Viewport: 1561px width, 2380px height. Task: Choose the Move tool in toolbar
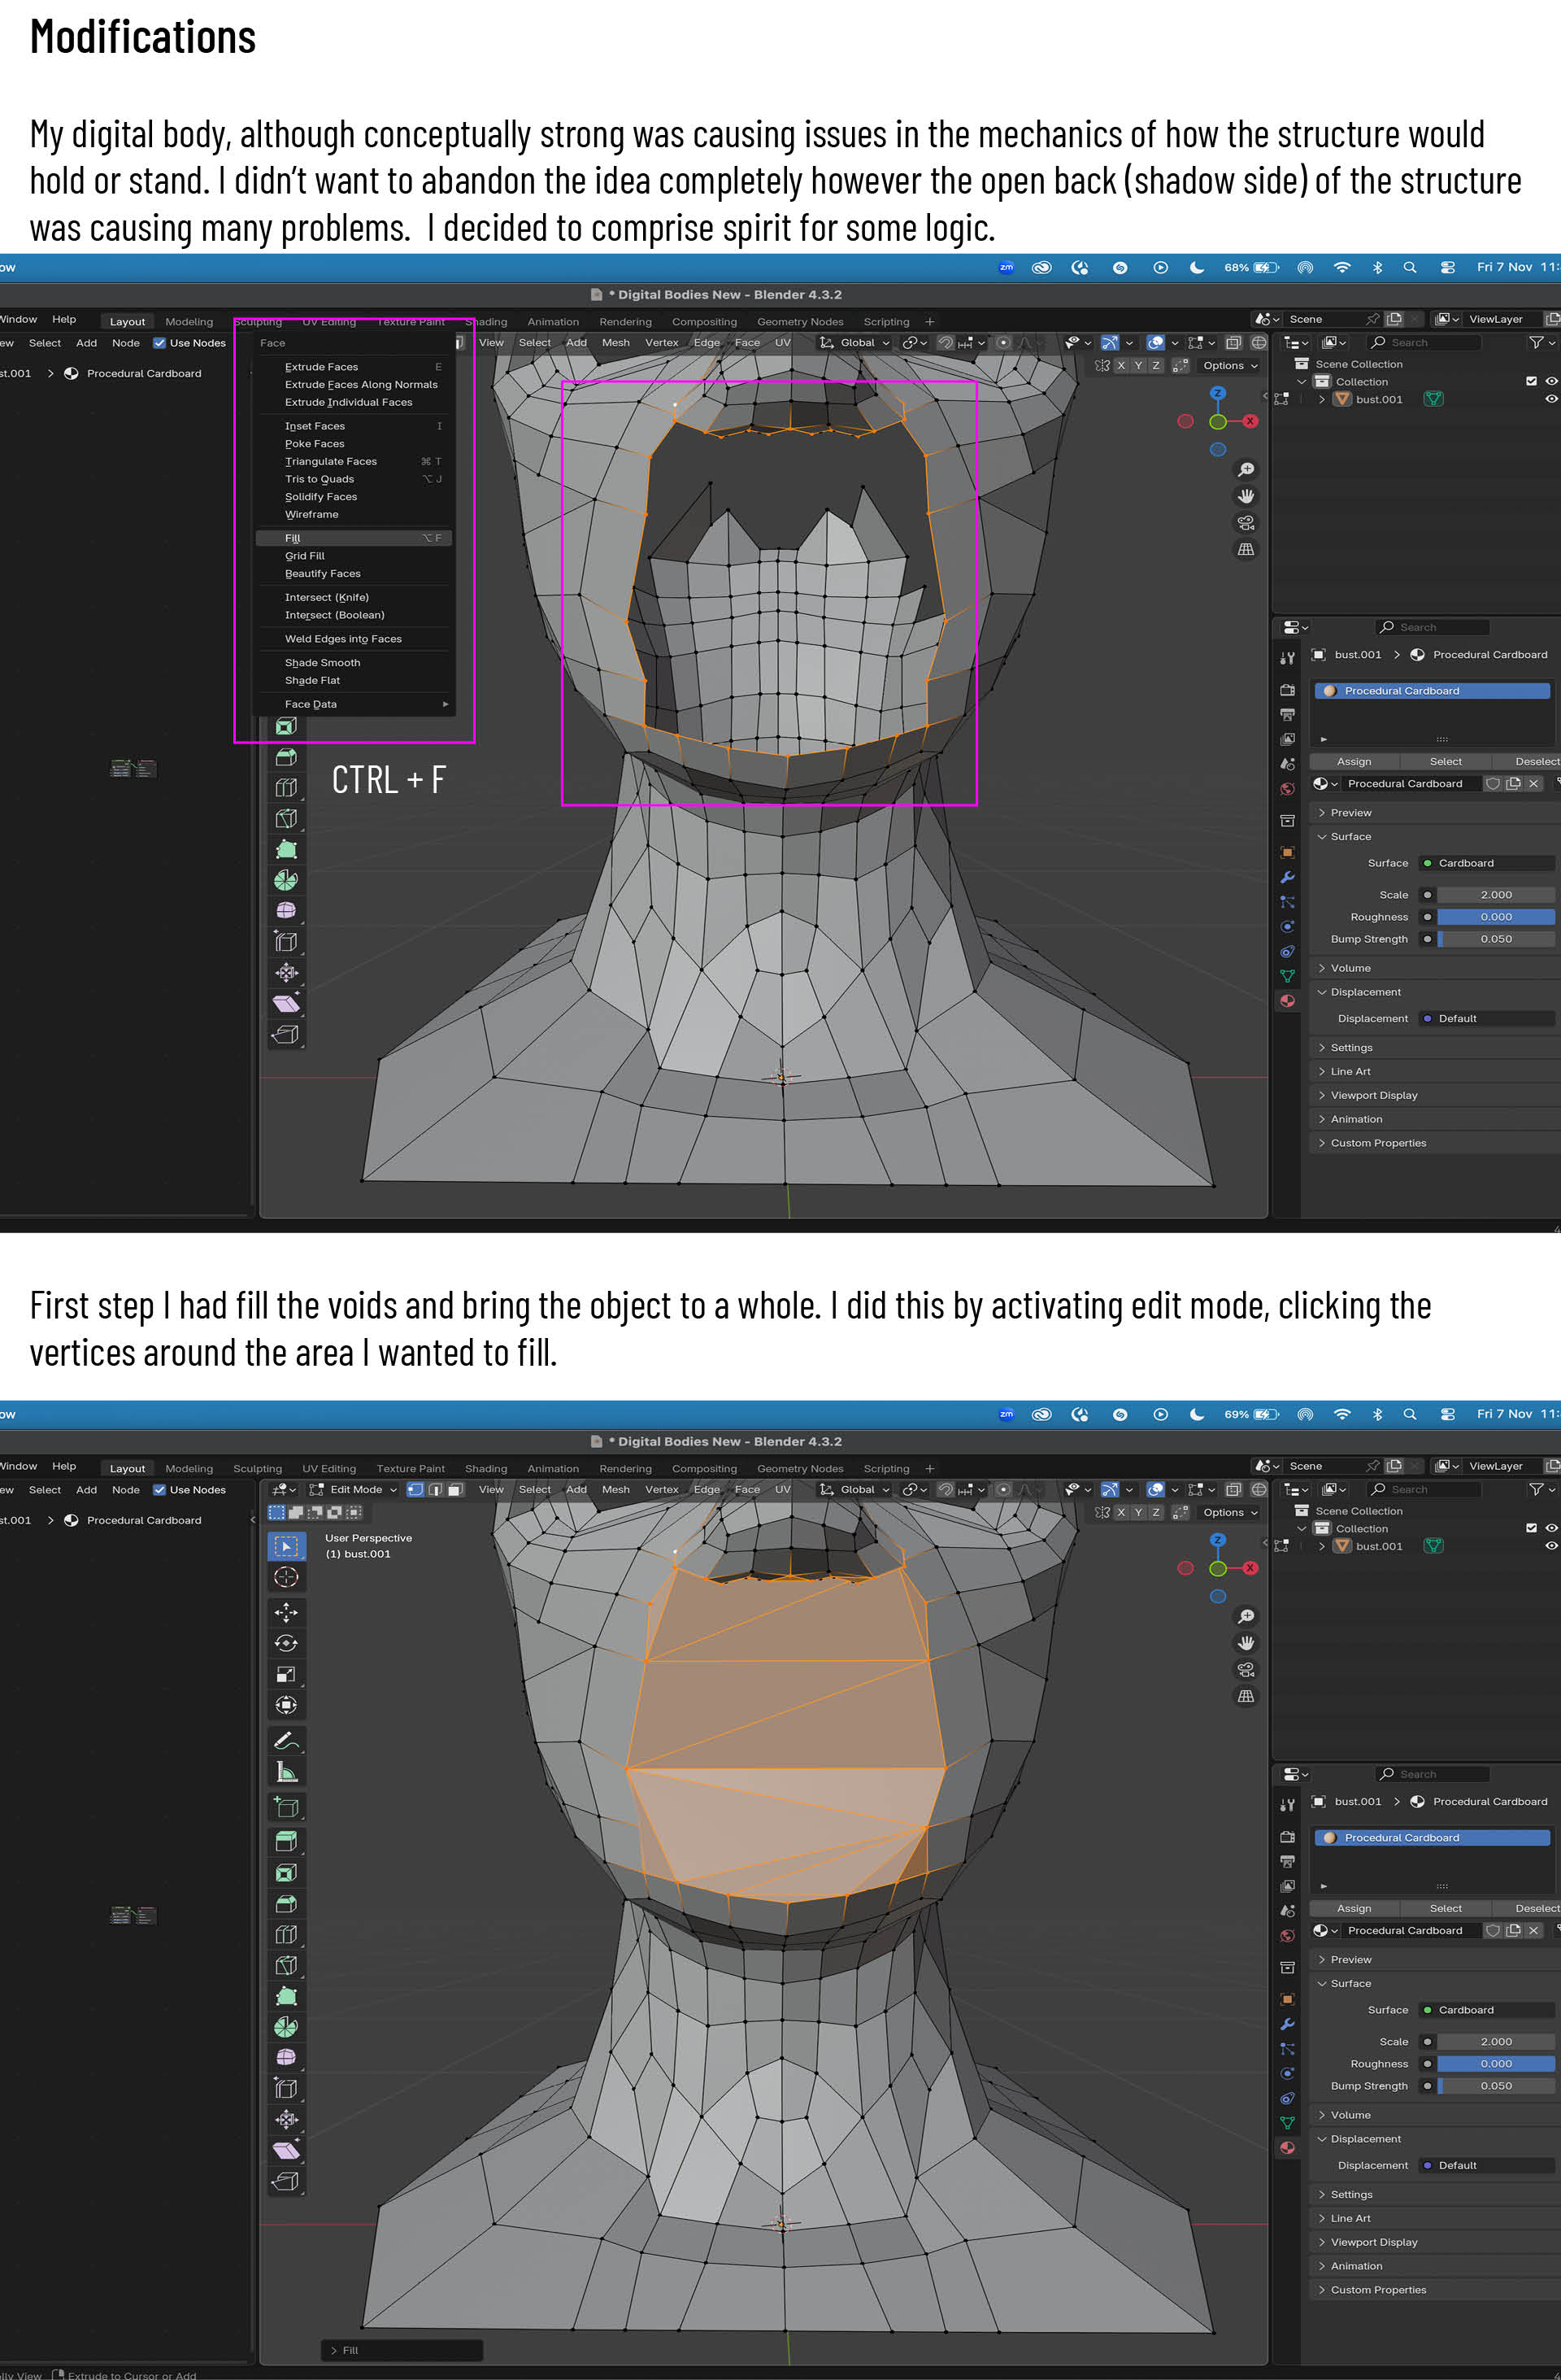pos(287,1612)
